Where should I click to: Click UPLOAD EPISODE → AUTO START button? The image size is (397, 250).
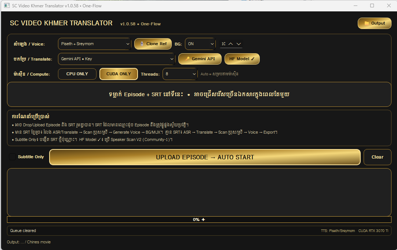tap(205, 157)
